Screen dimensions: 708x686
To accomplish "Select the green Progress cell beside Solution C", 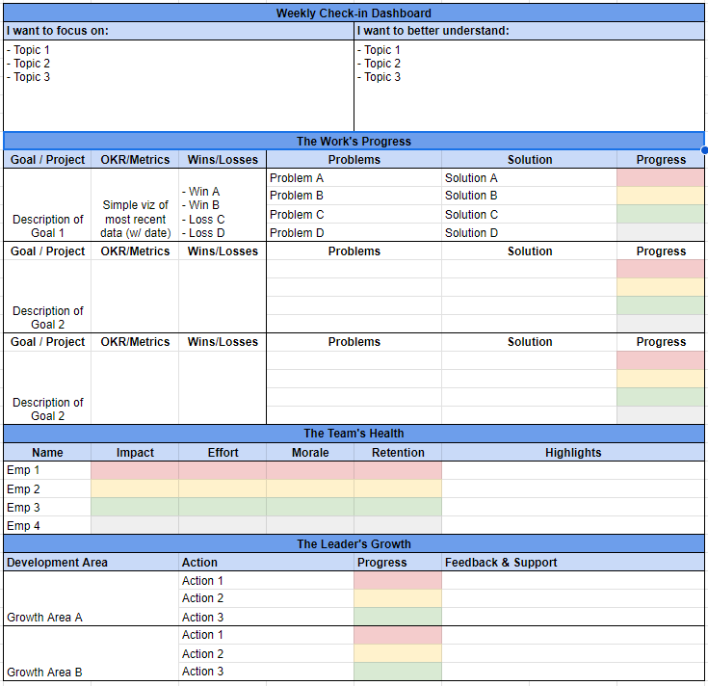I will coord(661,214).
